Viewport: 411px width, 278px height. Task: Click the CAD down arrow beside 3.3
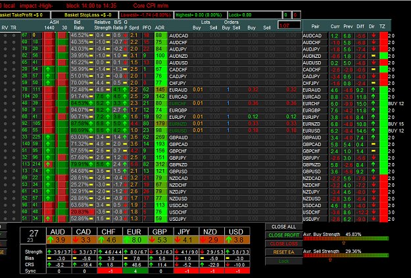(x=76, y=240)
